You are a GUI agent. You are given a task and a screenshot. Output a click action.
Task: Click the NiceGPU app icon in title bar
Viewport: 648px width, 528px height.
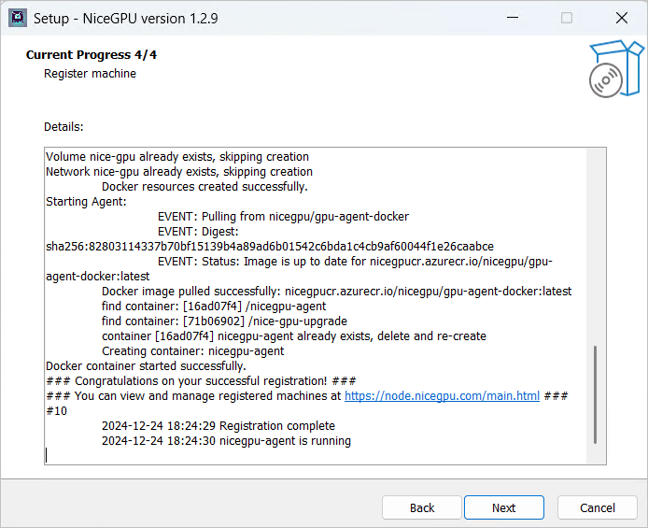(16, 18)
